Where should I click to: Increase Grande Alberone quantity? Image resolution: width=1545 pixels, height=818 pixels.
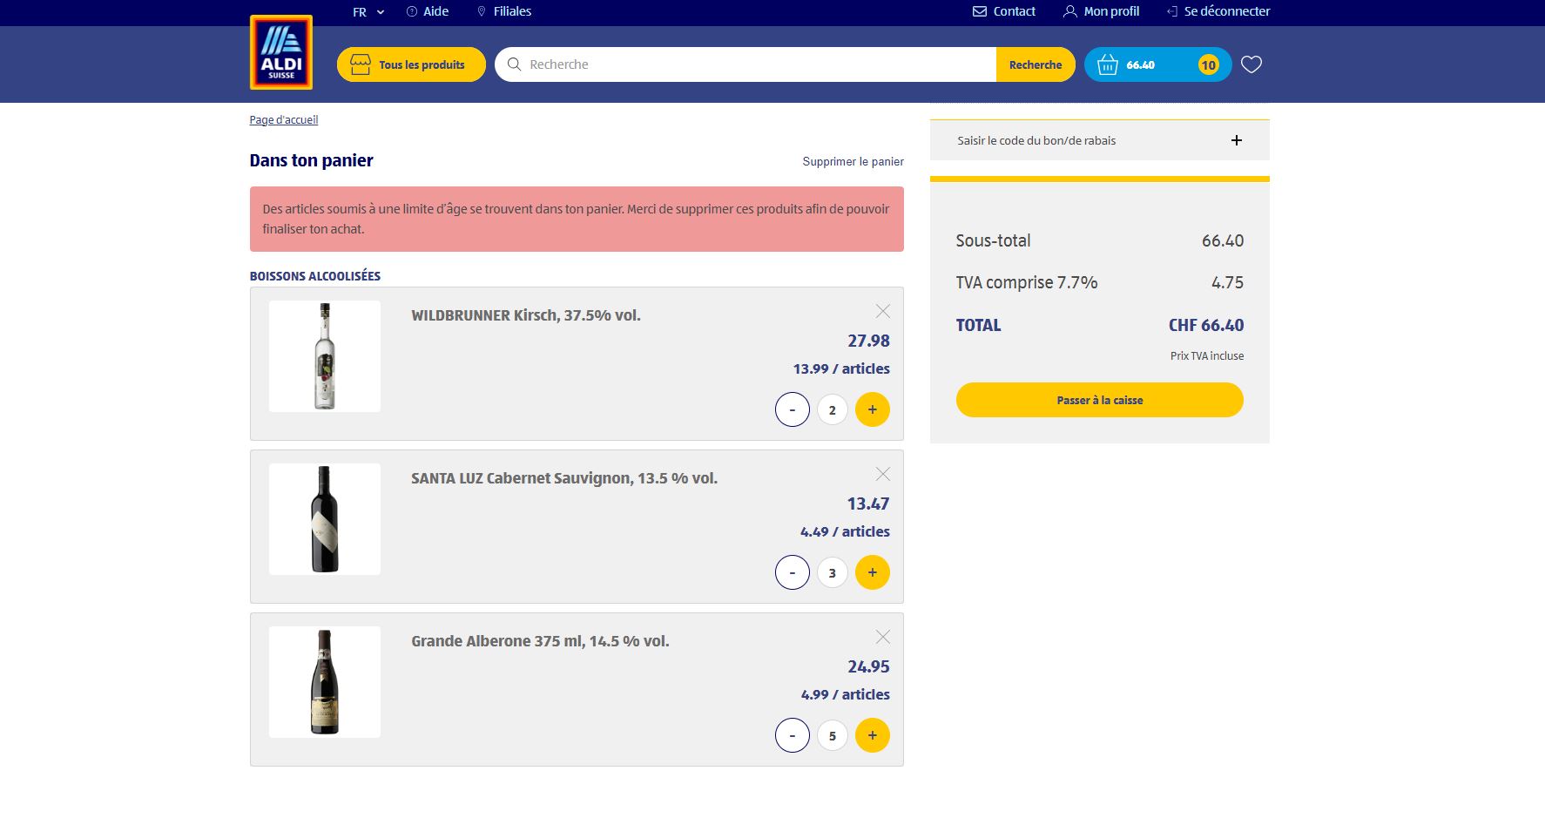click(x=872, y=735)
